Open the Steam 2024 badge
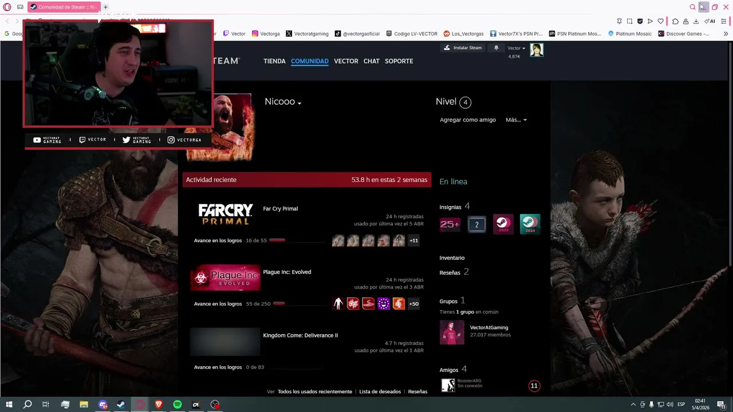Image resolution: width=733 pixels, height=412 pixels. tap(530, 224)
